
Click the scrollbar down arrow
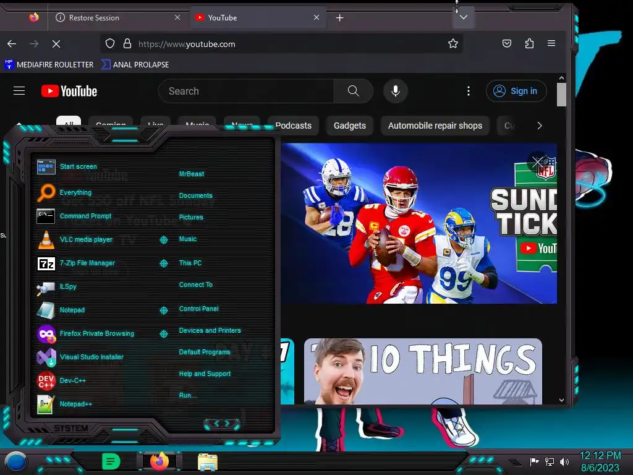click(561, 400)
